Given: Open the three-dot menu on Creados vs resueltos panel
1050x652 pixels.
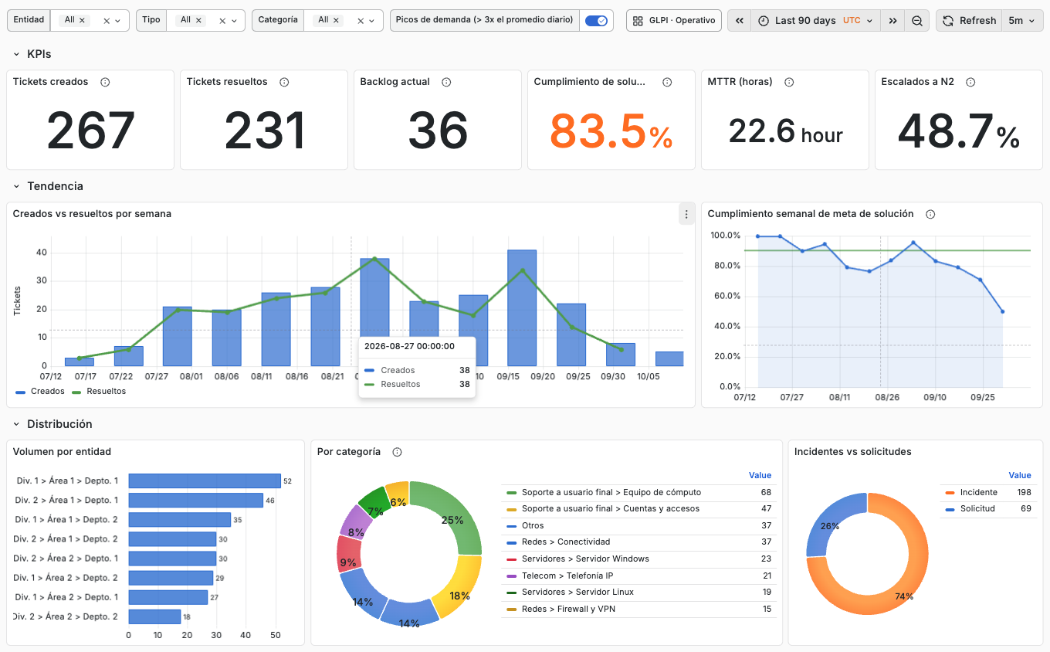Looking at the screenshot, I should [686, 214].
